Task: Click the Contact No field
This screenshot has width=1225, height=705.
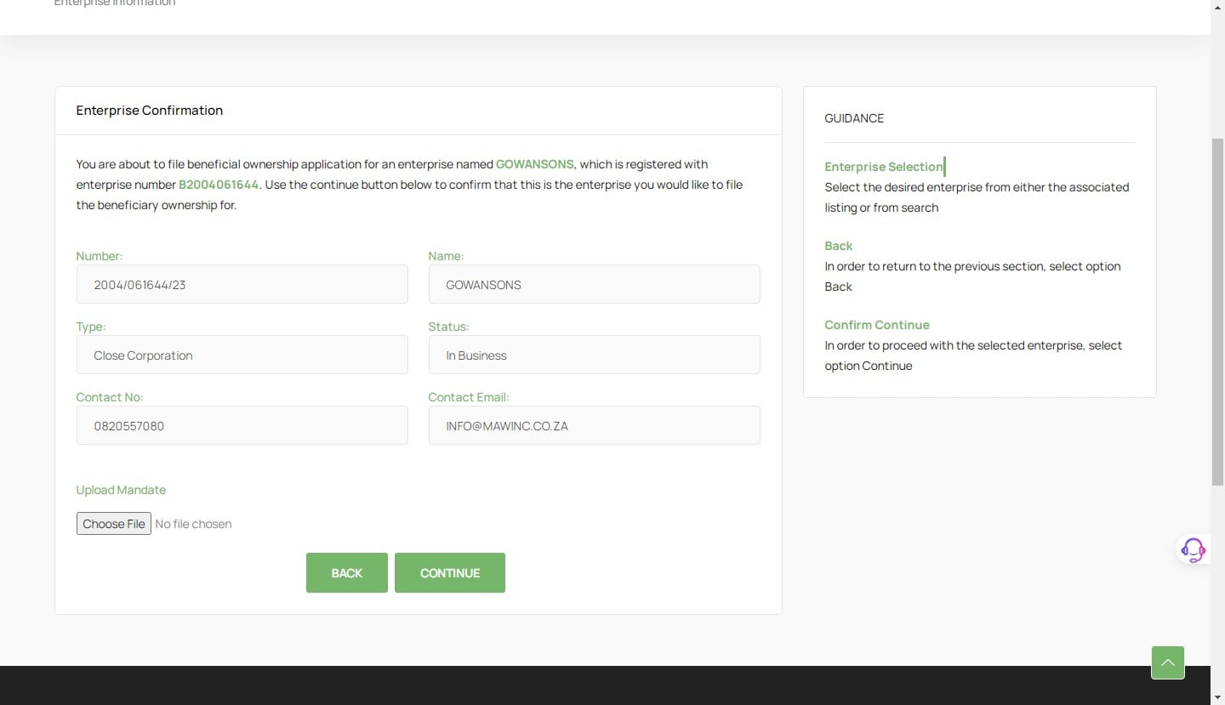Action: pos(242,426)
